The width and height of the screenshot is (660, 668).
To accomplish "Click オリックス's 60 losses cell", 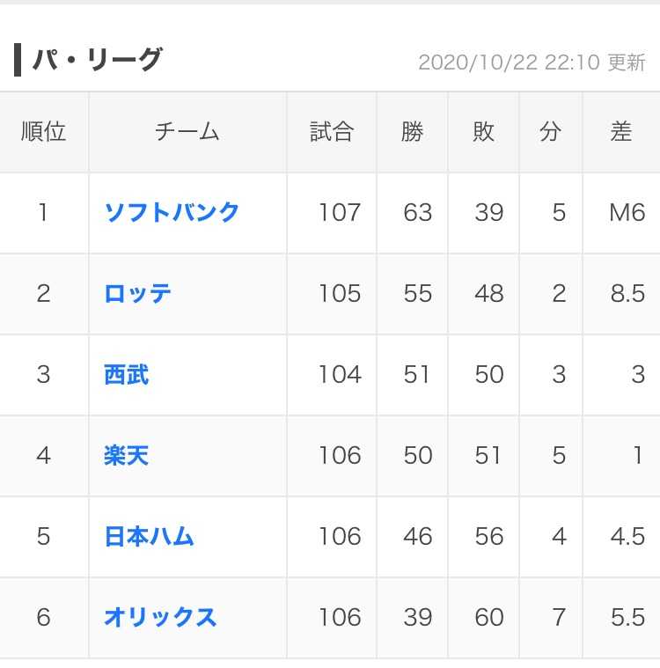I will pos(489,617).
